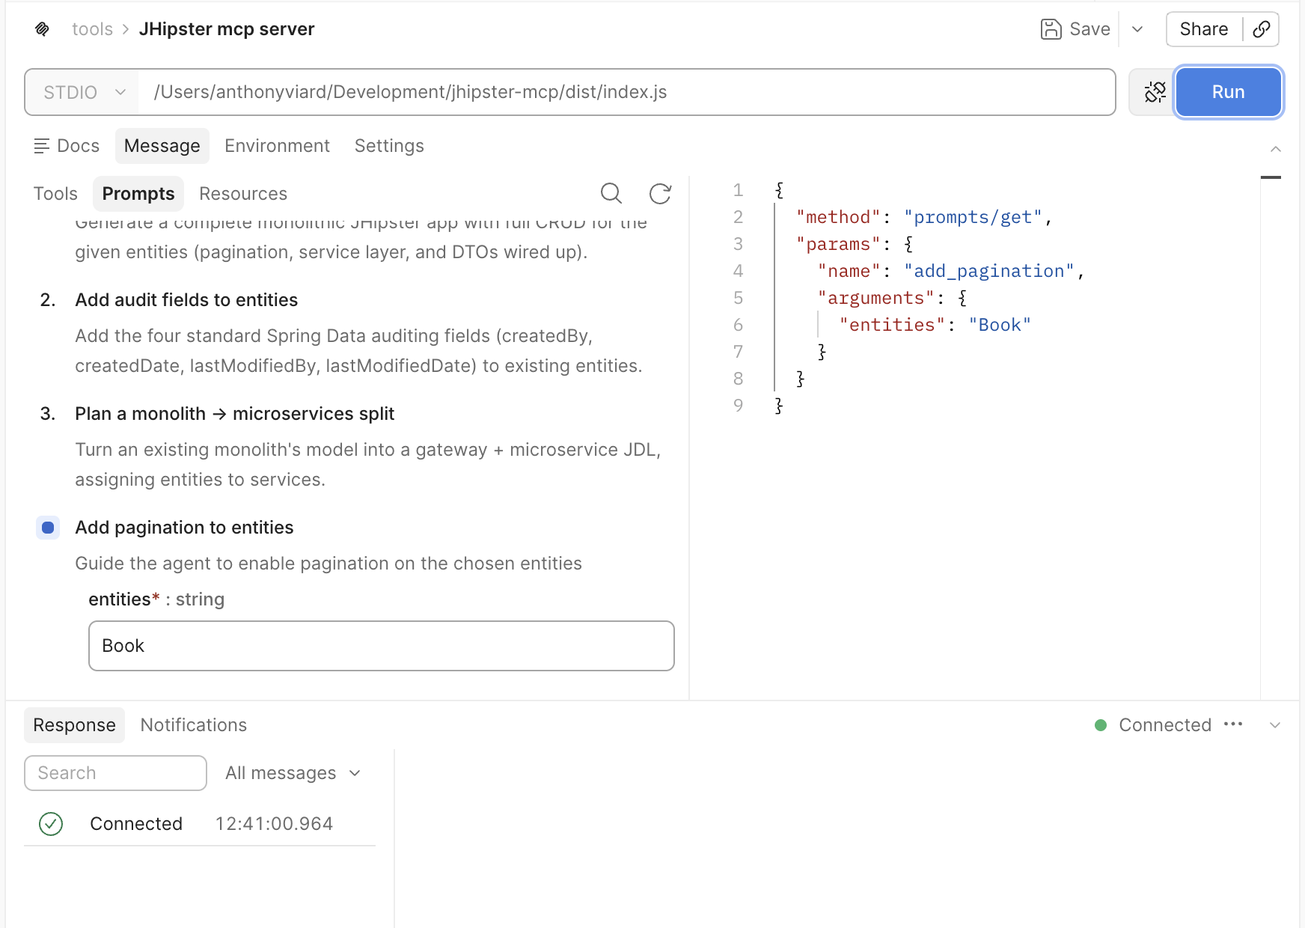Open the three-dot menu near Connected status

[1233, 724]
